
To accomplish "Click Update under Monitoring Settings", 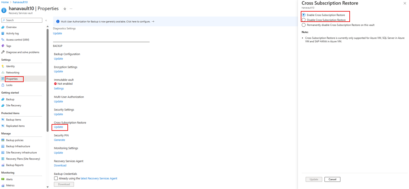I will (58, 152).
